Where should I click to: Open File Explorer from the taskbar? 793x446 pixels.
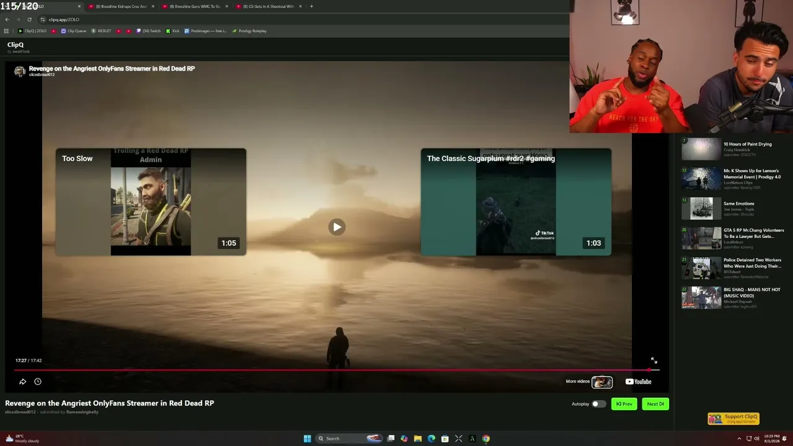pos(418,439)
